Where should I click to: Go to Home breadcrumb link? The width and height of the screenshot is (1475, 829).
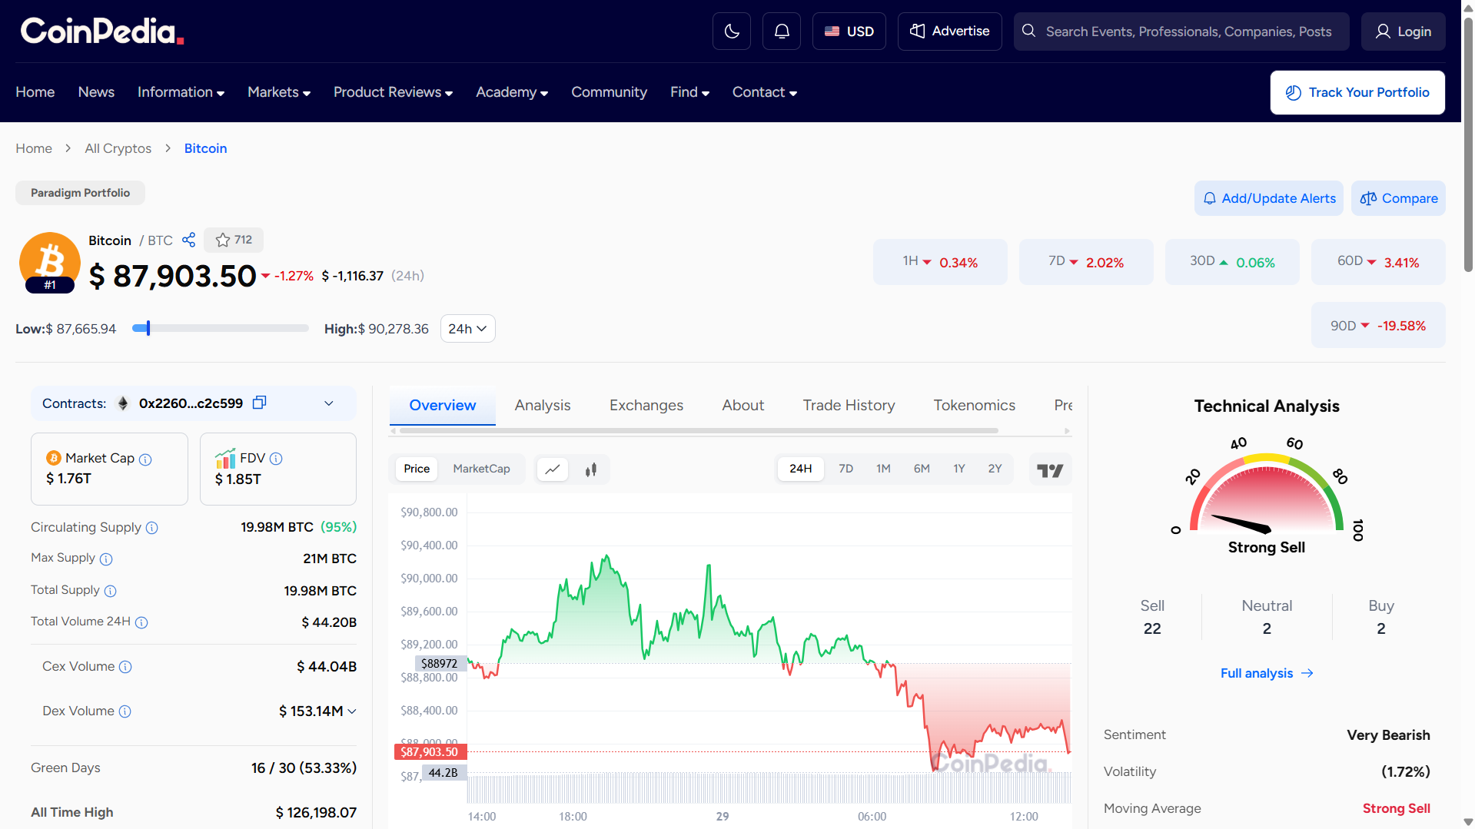click(34, 148)
